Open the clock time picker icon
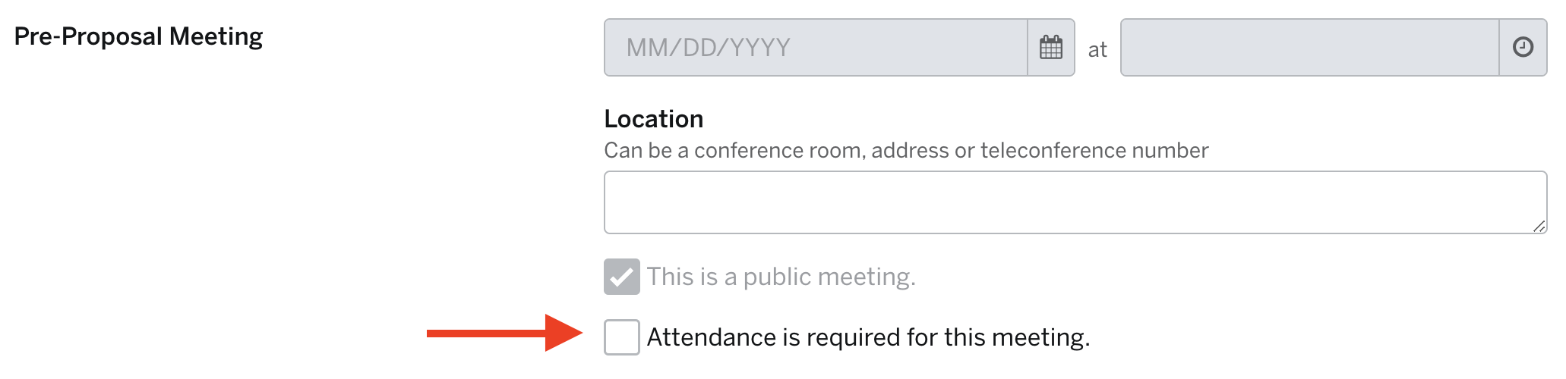 (x=1523, y=48)
